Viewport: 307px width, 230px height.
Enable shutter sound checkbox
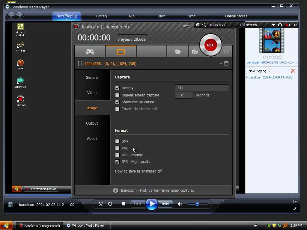[x=117, y=109]
